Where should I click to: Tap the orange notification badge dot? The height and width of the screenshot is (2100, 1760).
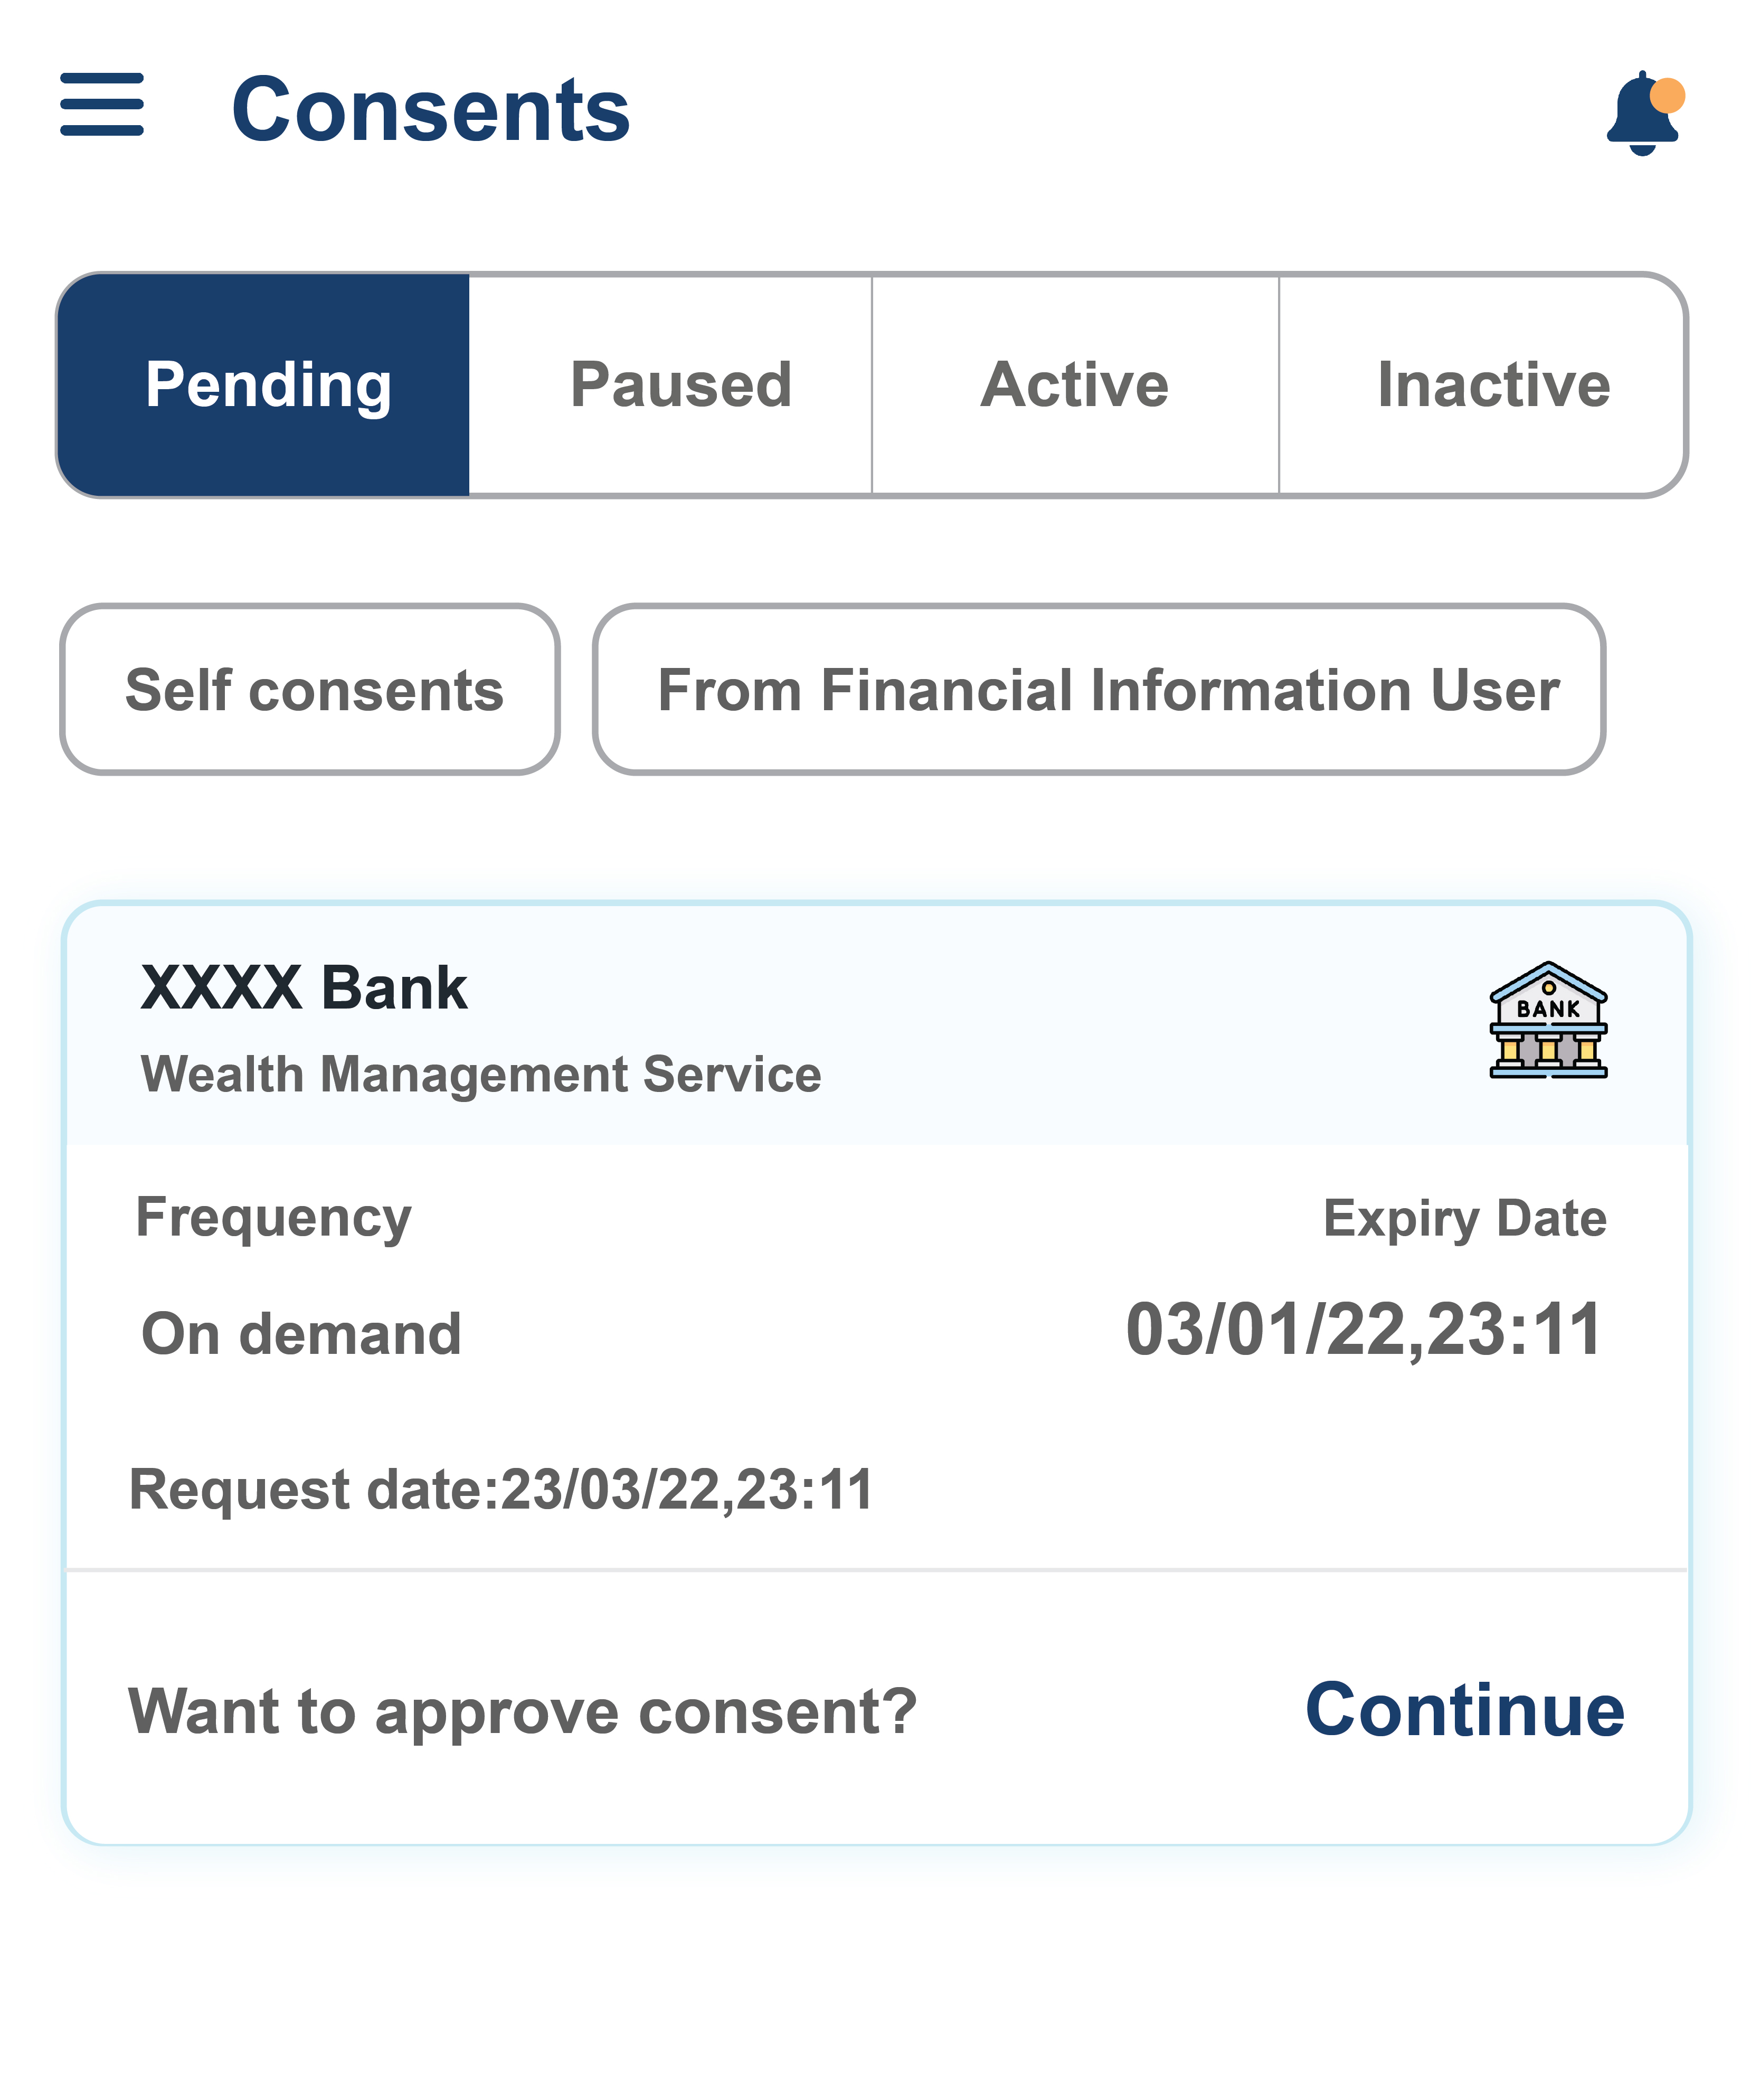pos(1667,96)
